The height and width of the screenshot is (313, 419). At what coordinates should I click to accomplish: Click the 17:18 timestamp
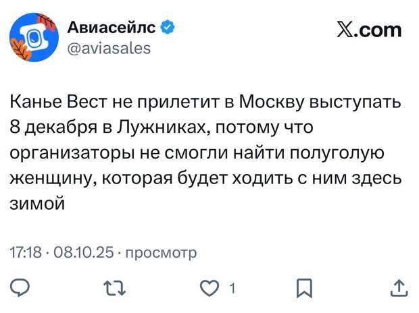(x=24, y=254)
